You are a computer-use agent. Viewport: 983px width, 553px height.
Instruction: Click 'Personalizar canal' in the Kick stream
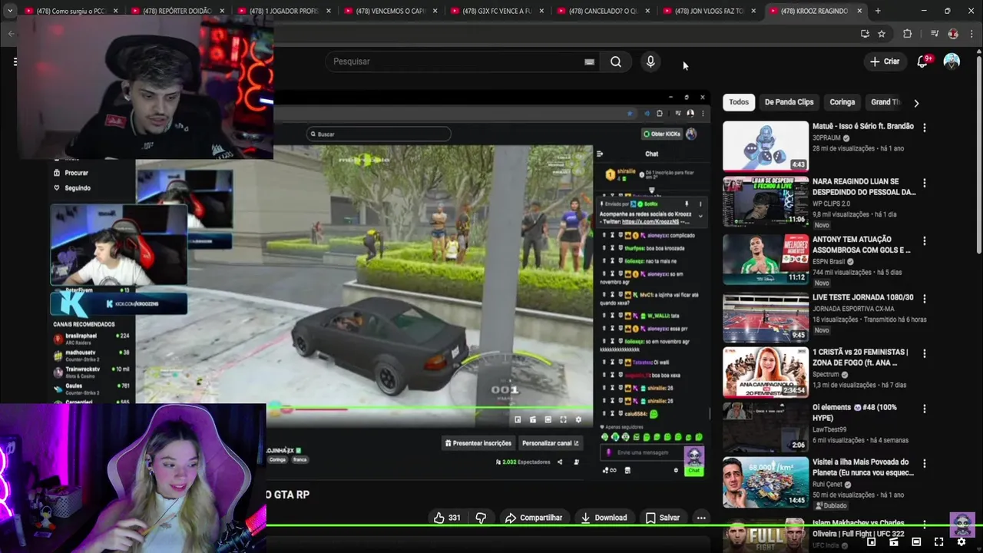coord(551,443)
